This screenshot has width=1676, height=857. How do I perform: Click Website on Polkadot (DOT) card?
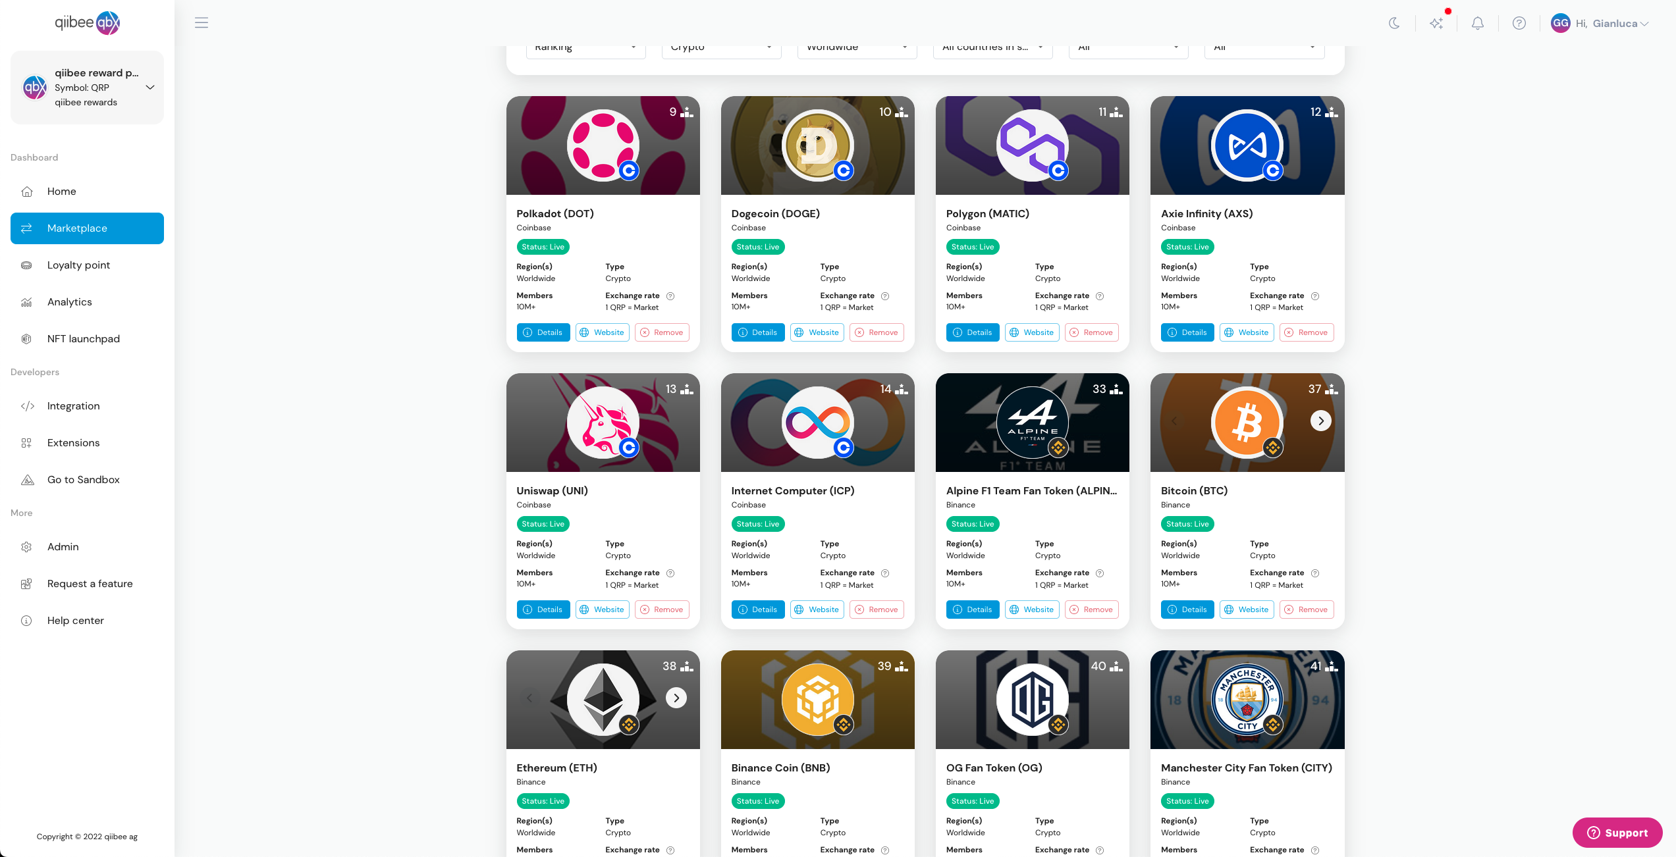point(602,332)
